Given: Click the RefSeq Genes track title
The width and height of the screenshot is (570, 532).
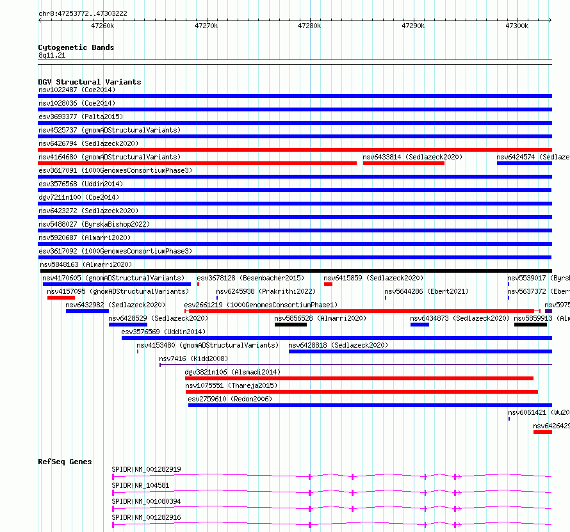Looking at the screenshot, I should tap(65, 462).
